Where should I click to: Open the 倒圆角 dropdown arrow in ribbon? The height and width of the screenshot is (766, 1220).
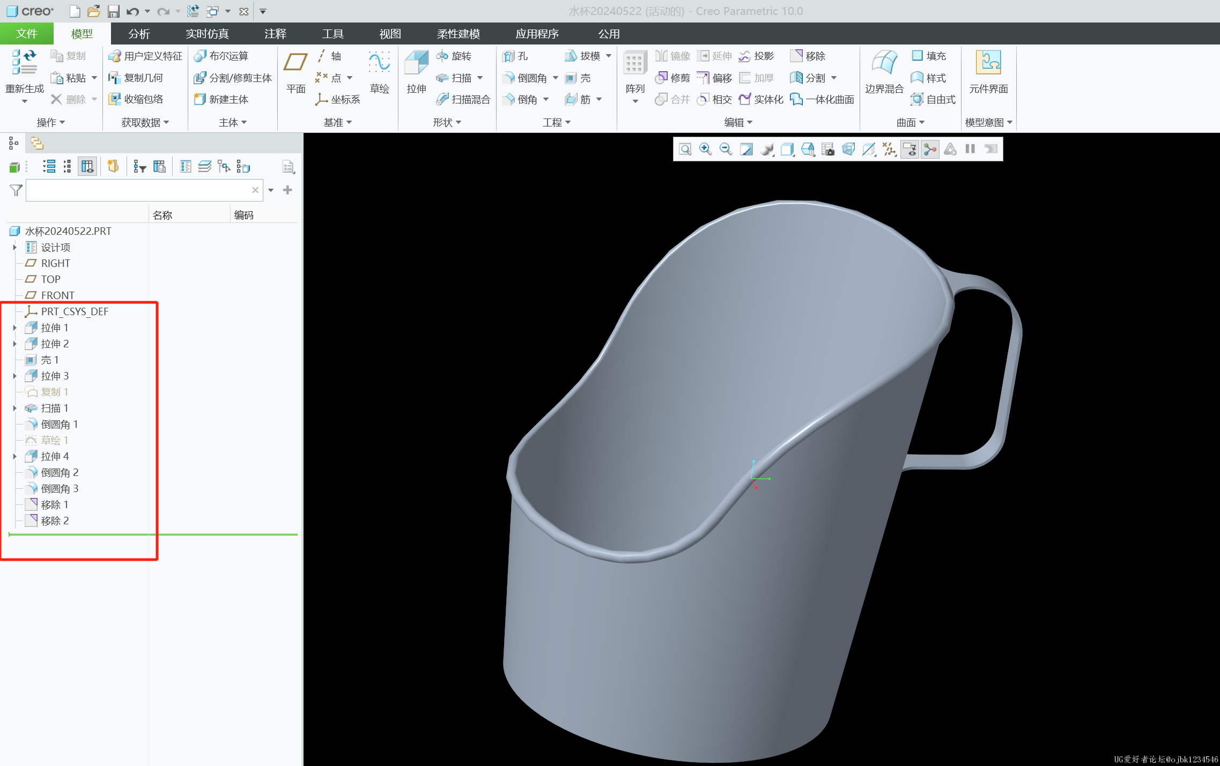click(x=556, y=78)
